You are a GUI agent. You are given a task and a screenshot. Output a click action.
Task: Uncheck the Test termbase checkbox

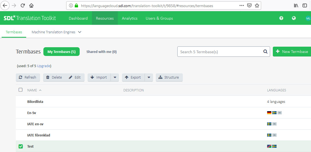coord(21,147)
